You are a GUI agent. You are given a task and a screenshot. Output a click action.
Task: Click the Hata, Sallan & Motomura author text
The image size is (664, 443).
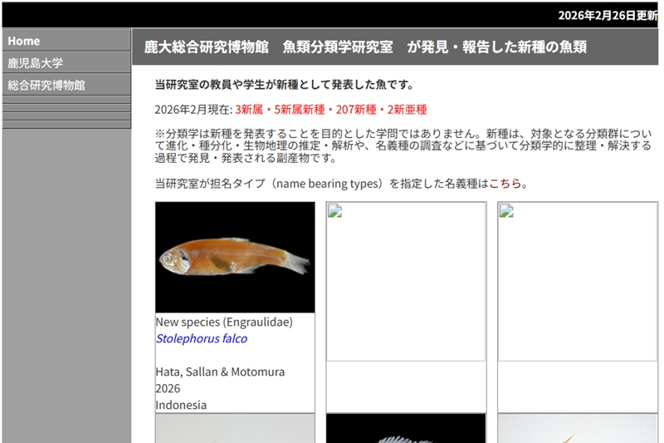[x=220, y=372]
